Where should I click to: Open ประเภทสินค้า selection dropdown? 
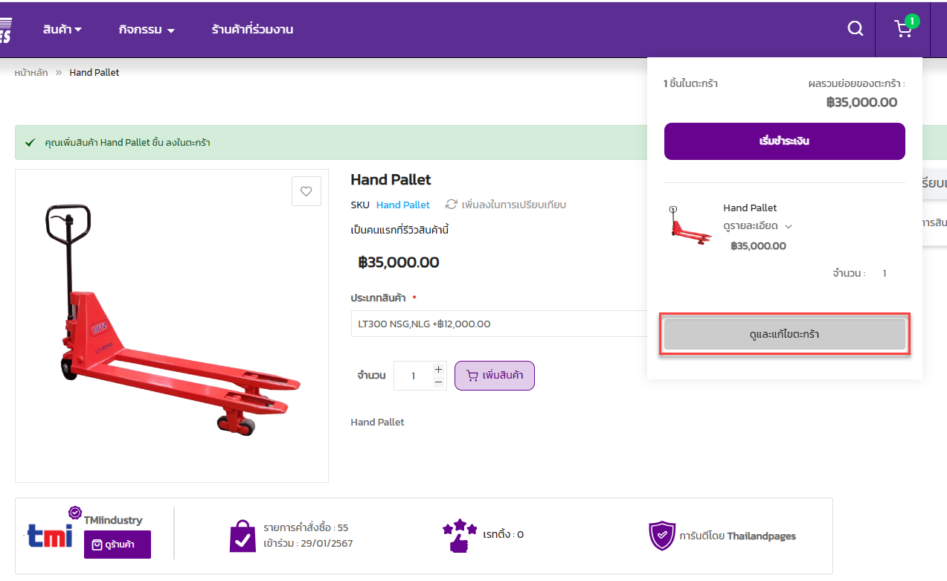click(498, 324)
